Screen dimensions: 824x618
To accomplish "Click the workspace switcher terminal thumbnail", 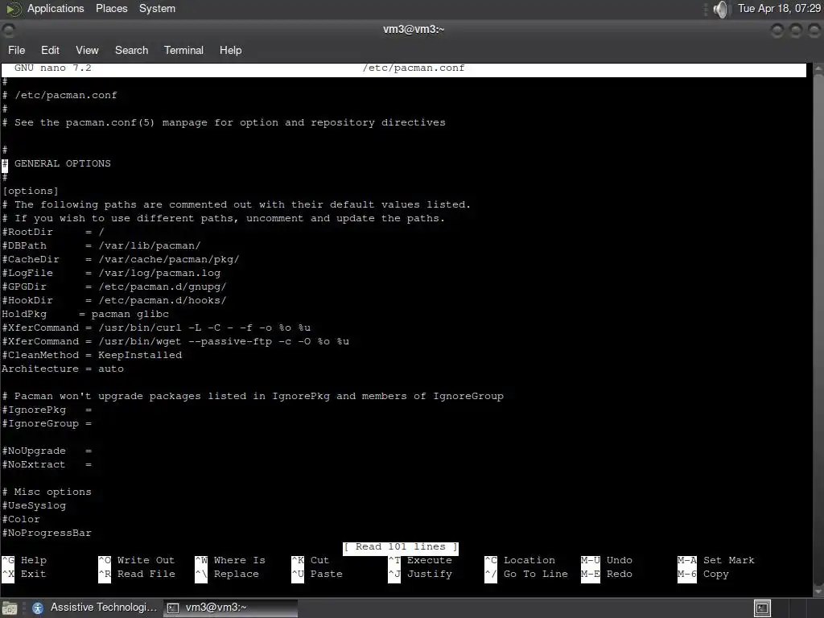I will [762, 608].
